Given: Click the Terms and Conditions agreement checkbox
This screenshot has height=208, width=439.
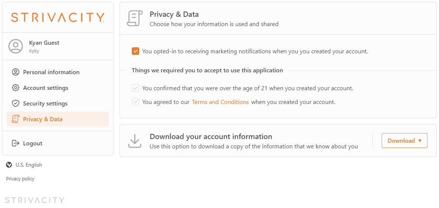Looking at the screenshot, I should pos(136,102).
